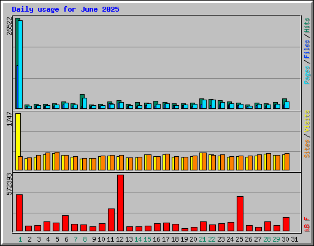The width and height of the screenshot is (314, 246).
Task: Click the orange "Sites" legend label
Action: coord(307,149)
